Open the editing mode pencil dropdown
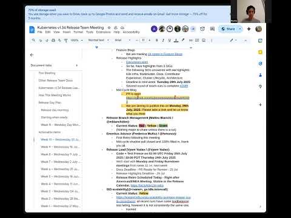The image size is (291, 218). 233,41
